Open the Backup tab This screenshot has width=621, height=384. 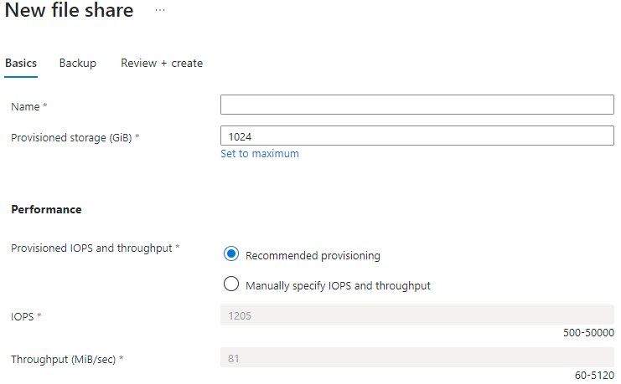(77, 63)
